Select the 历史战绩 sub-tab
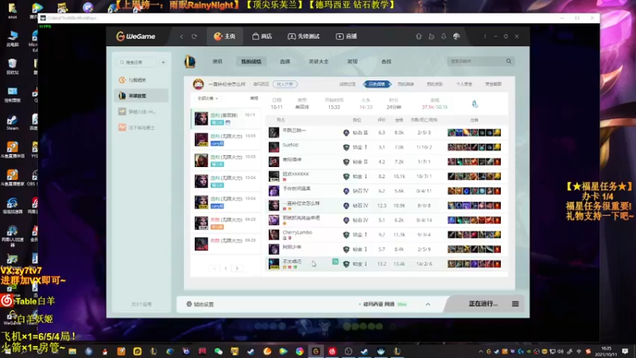 point(377,84)
